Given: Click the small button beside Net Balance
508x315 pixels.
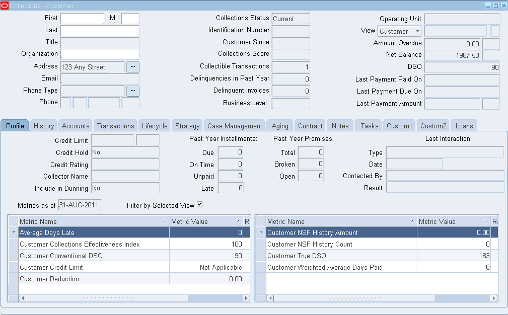Looking at the screenshot, I should pyautogui.click(x=491, y=55).
